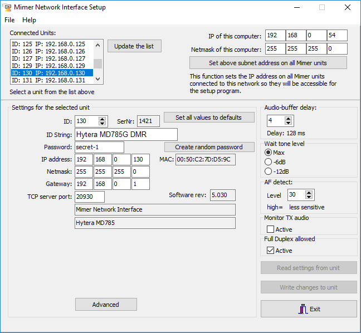Click the ID String field Hytera MD785G DMR
Viewport: 361px width, 333px height.
[x=126, y=134]
